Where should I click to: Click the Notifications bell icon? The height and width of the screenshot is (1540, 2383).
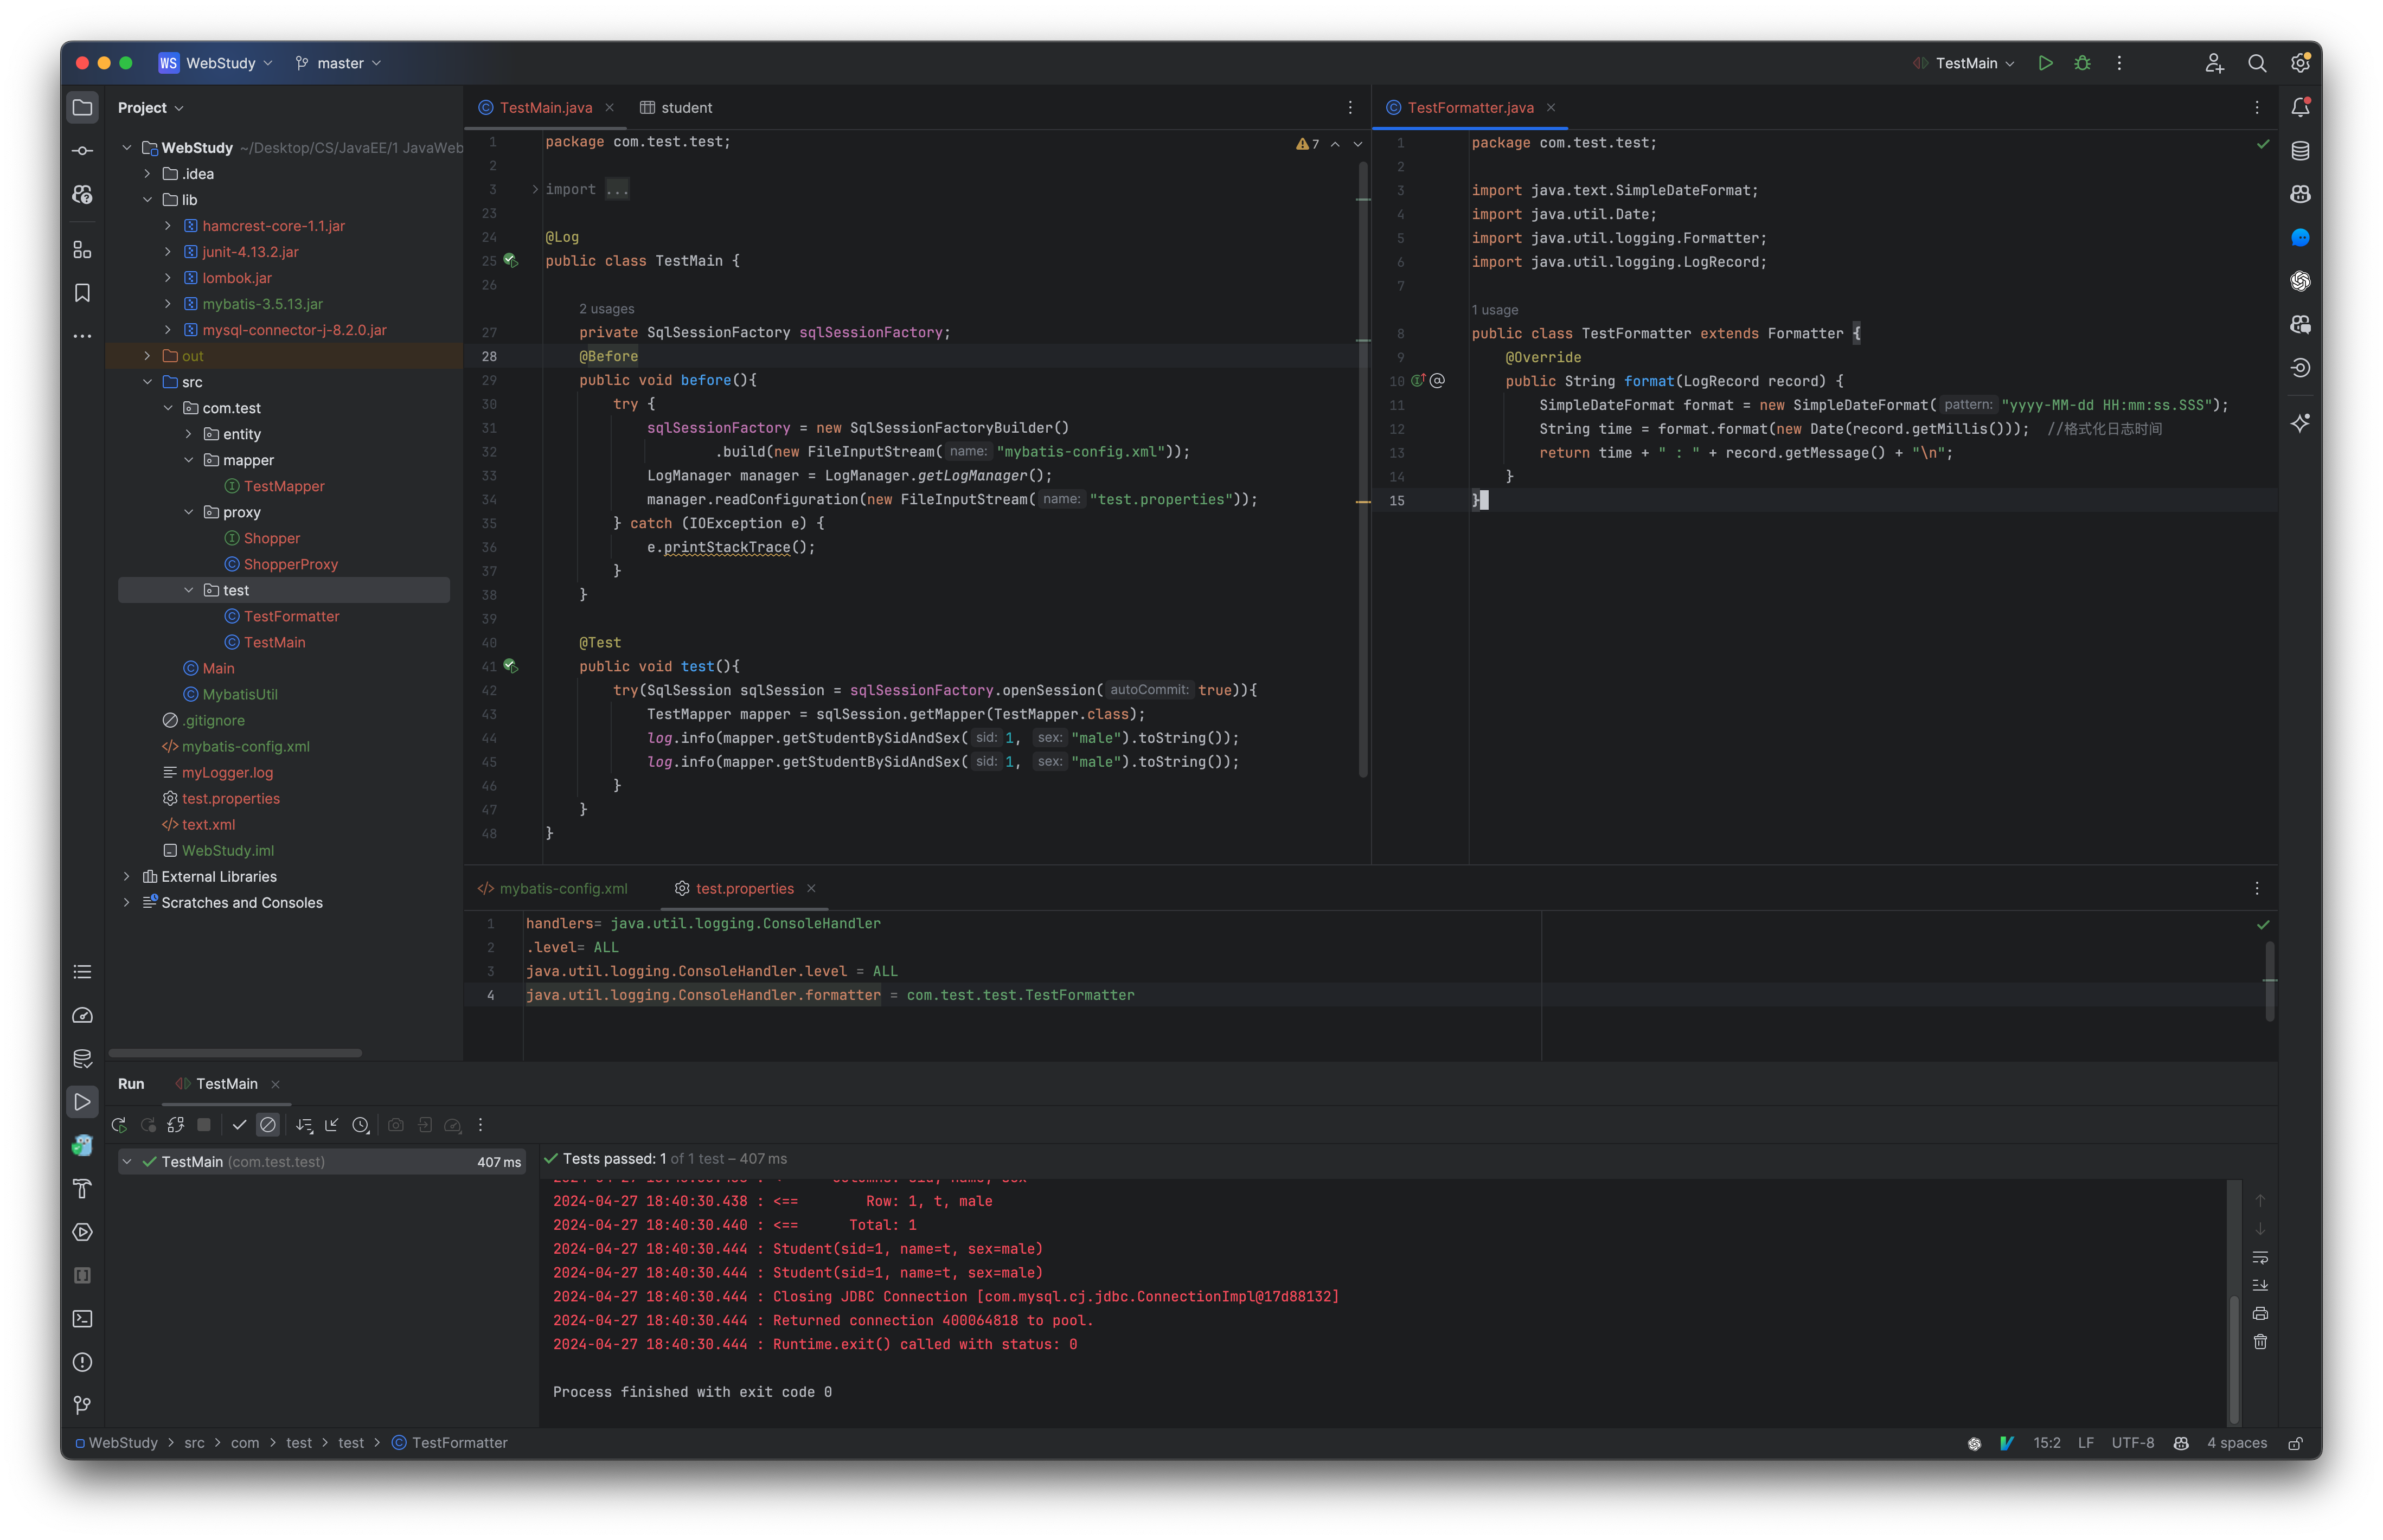coord(2300,107)
